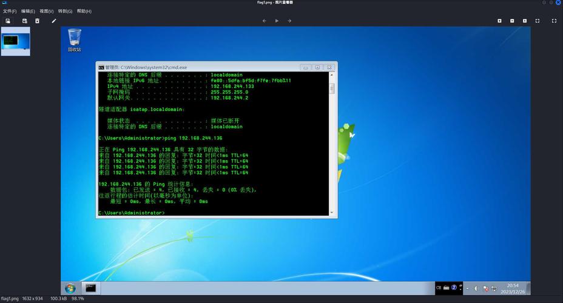Image resolution: width=563 pixels, height=303 pixels.
Task: Click flag1.png name in the status bar
Action: click(x=10, y=298)
